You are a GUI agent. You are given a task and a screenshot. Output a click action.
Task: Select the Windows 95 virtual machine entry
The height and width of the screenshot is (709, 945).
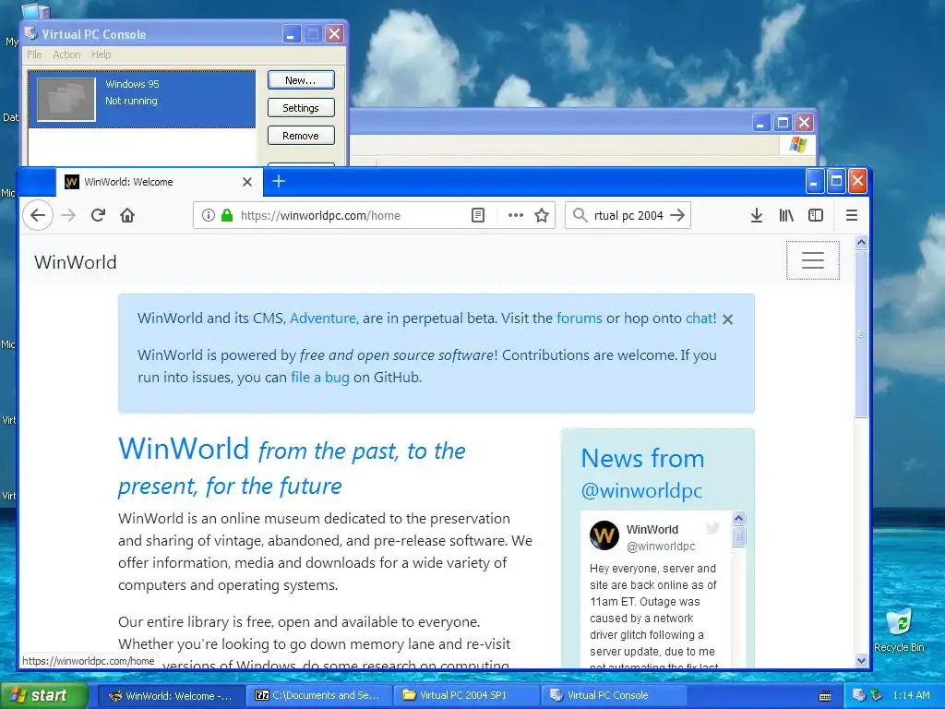tap(141, 99)
